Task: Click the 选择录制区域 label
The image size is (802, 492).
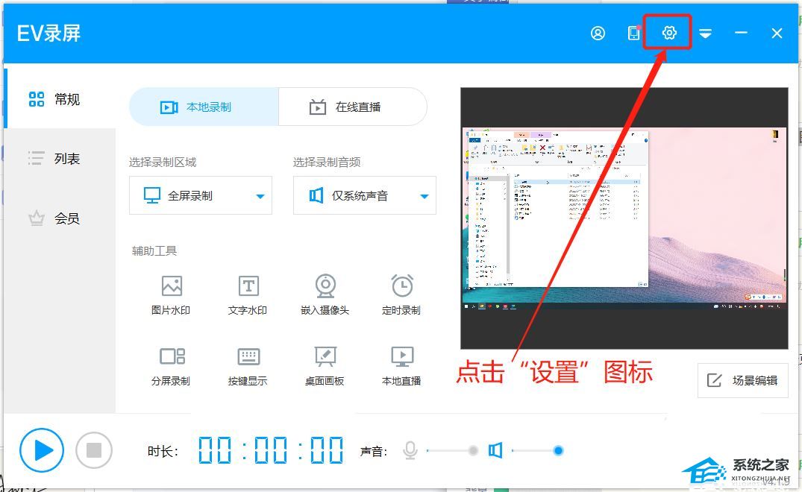Action: (163, 163)
